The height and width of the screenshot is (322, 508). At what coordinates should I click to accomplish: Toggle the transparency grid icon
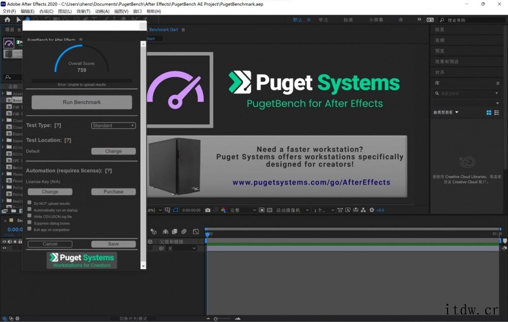270,210
